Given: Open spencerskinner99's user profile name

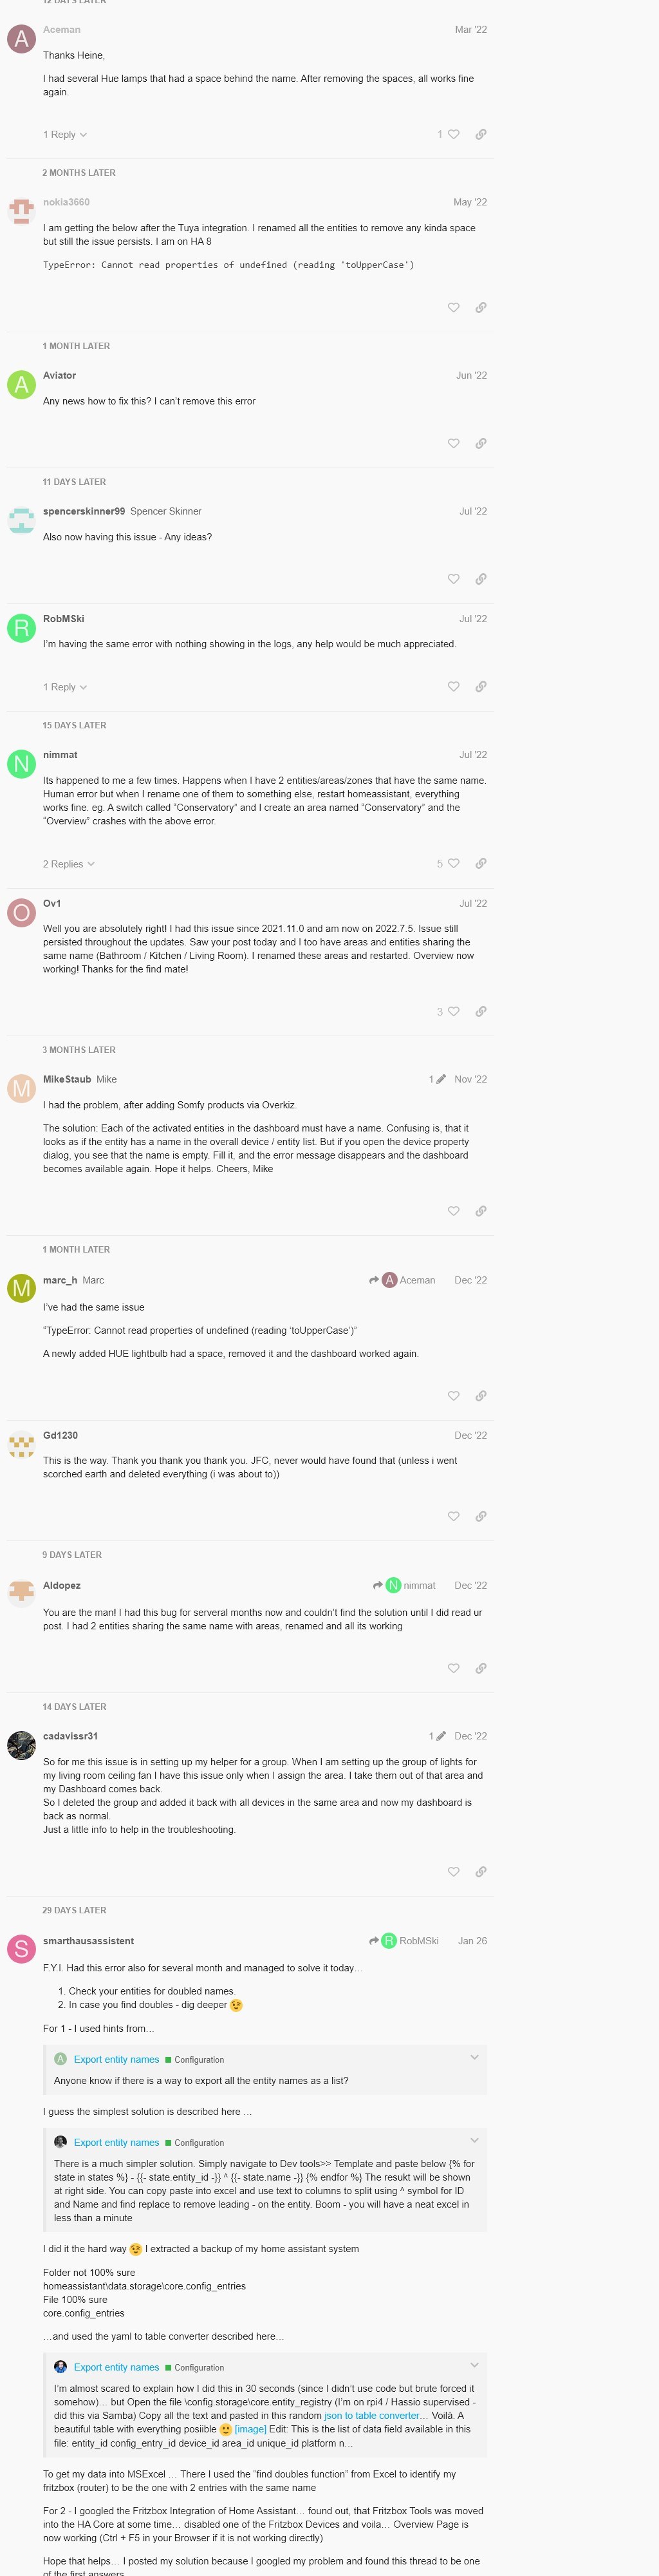Looking at the screenshot, I should coord(84,512).
